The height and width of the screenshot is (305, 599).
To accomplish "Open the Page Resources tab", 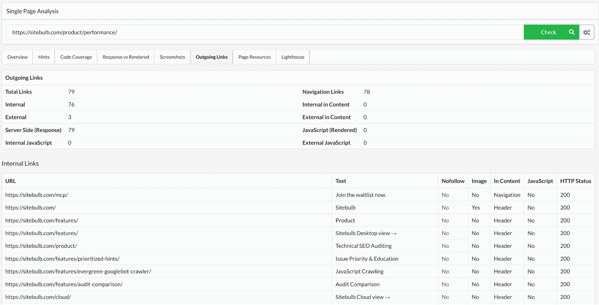I will pyautogui.click(x=255, y=57).
